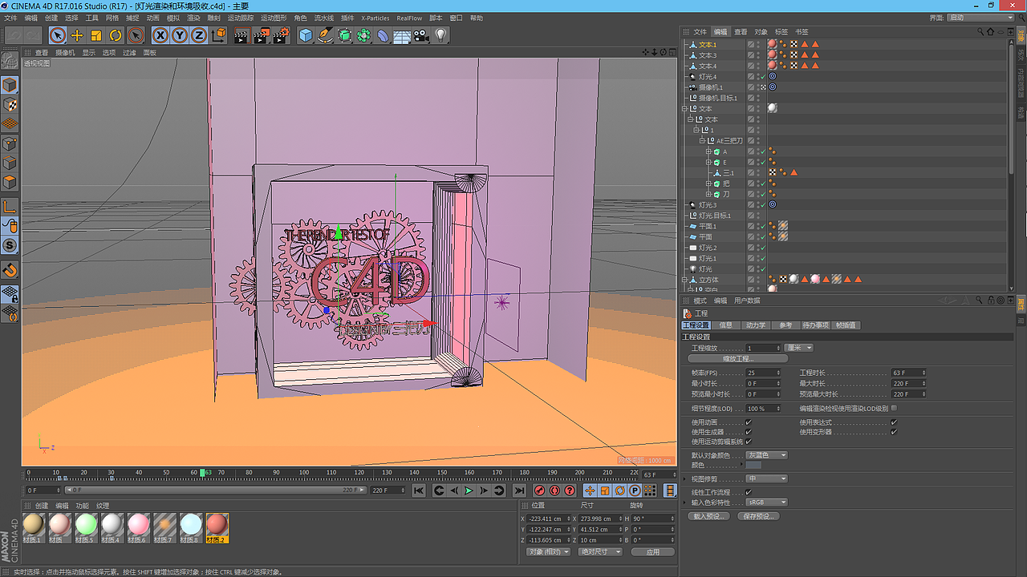
Task: Add a Floor environment object
Action: [402, 35]
